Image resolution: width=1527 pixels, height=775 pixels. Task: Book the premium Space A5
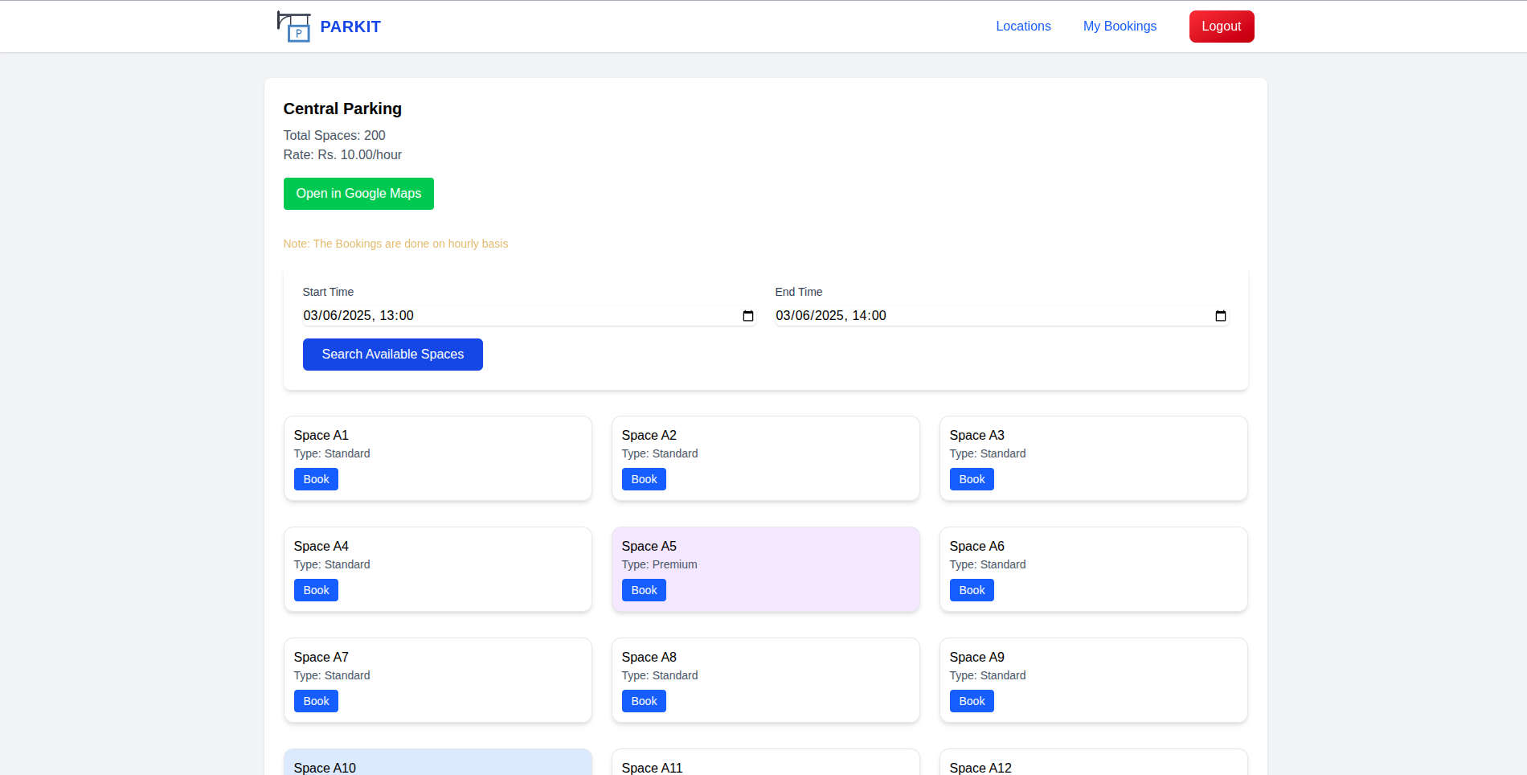click(644, 590)
